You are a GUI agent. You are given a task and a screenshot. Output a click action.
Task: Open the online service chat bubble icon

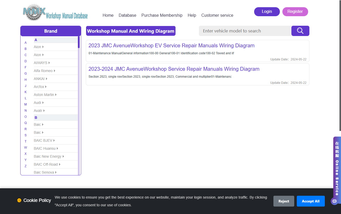(x=334, y=201)
